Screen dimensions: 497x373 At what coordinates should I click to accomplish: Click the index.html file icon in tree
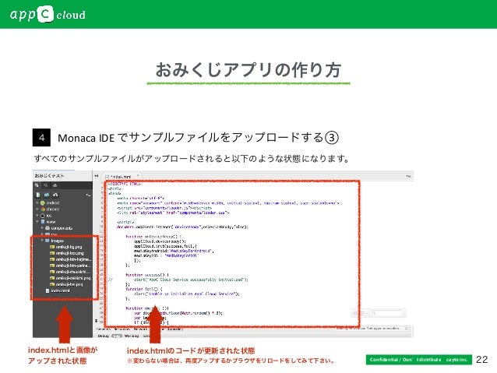coord(48,290)
